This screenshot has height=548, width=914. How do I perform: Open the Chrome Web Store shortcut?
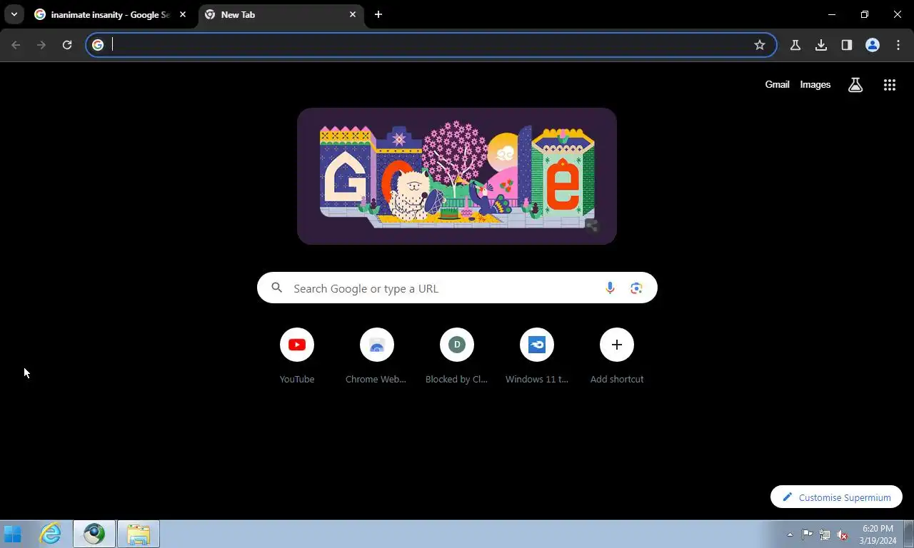(x=377, y=357)
